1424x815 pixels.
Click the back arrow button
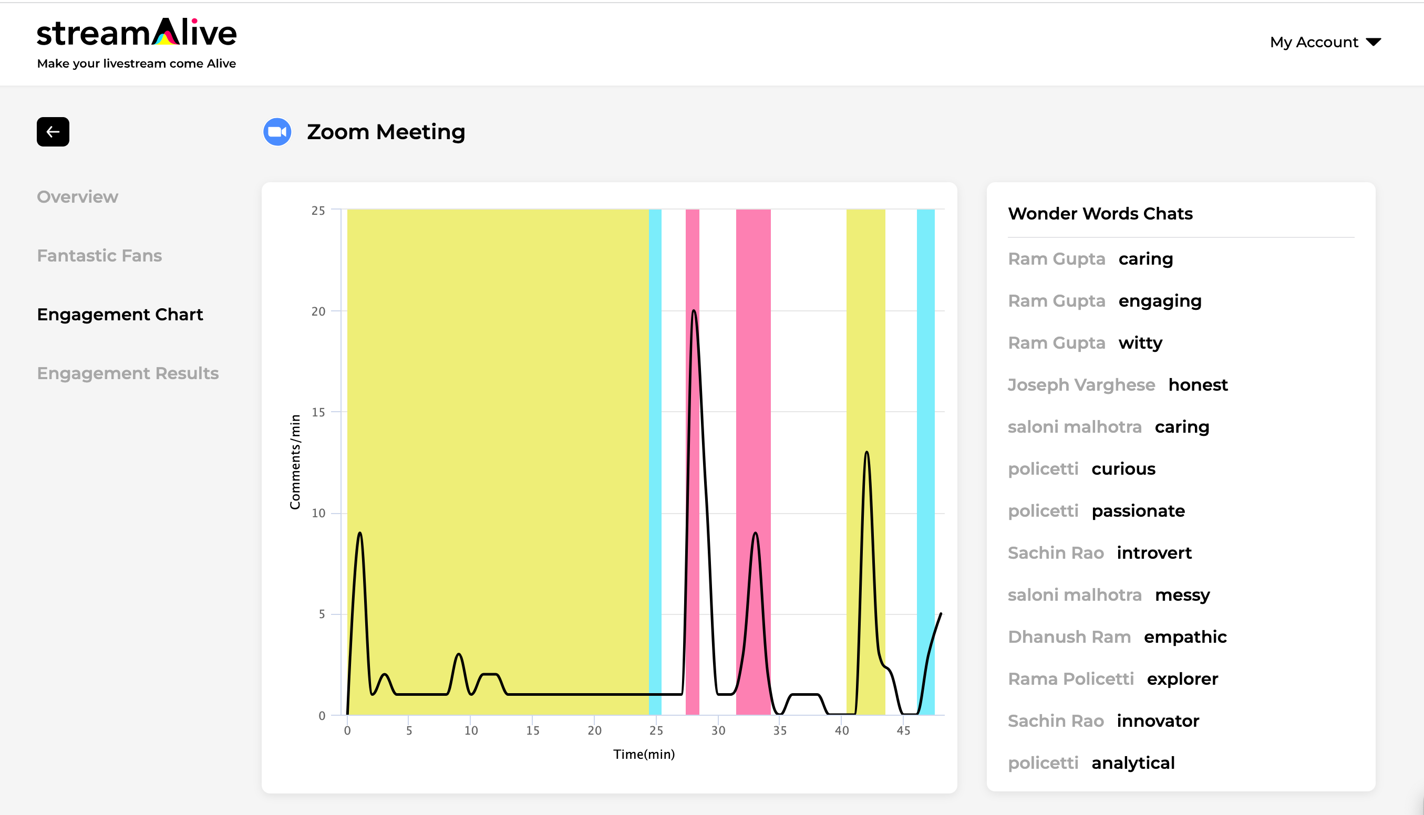click(53, 132)
